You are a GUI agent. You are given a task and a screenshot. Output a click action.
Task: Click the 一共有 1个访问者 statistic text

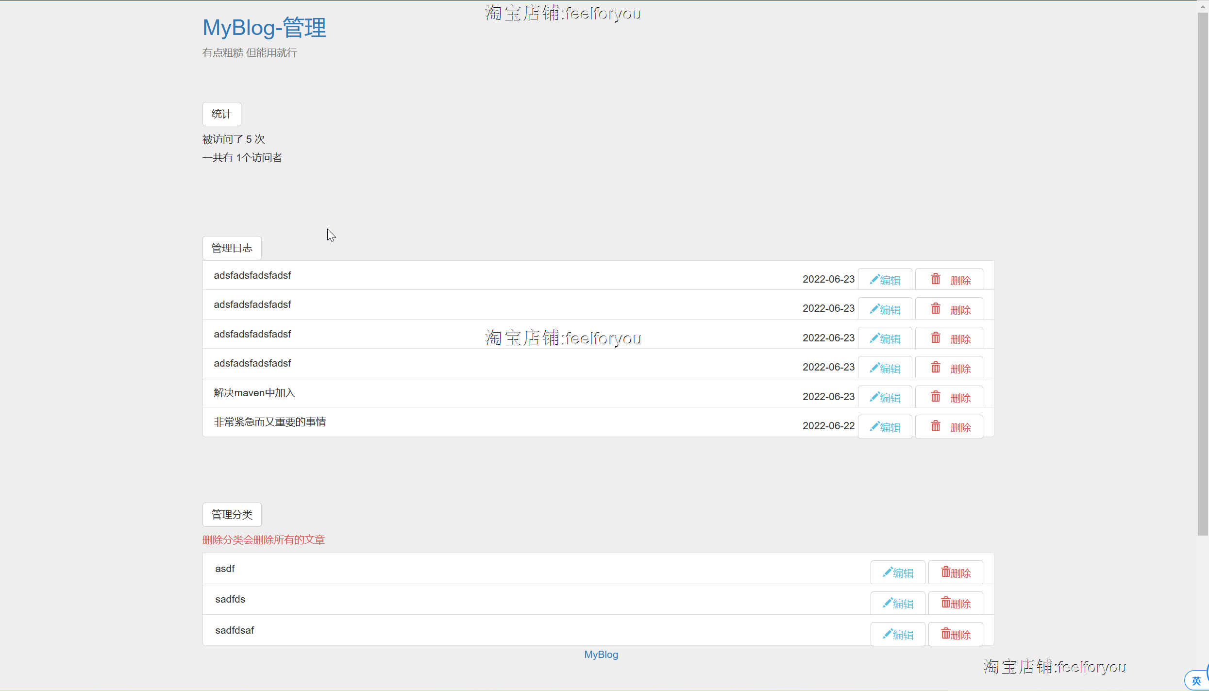(x=242, y=158)
